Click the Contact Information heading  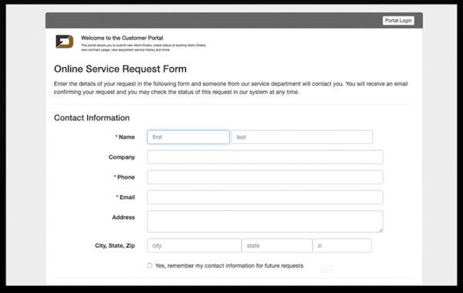(x=92, y=118)
